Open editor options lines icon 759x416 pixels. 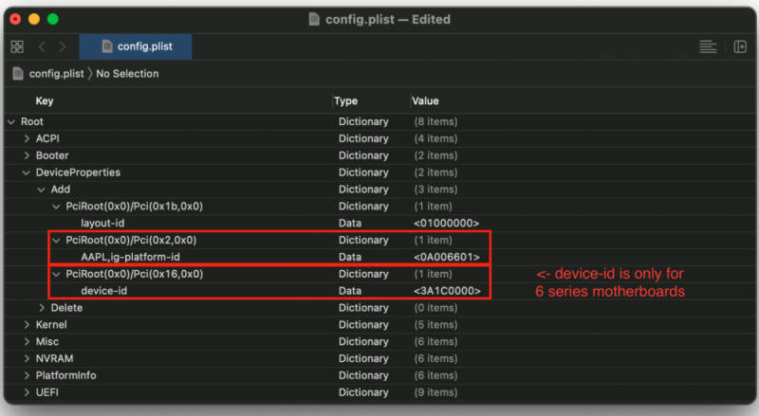[708, 47]
